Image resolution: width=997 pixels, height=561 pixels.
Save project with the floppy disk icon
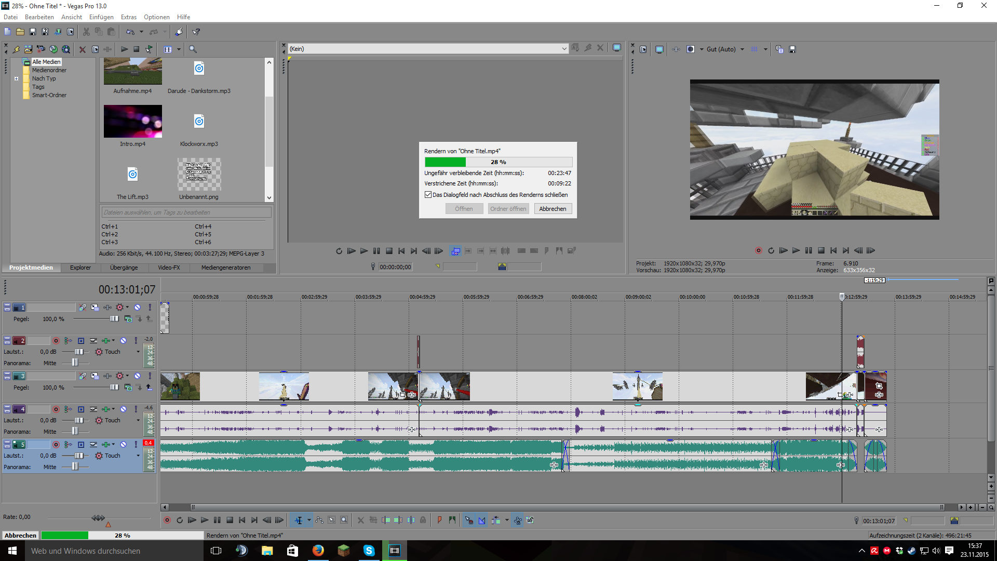pos(33,32)
